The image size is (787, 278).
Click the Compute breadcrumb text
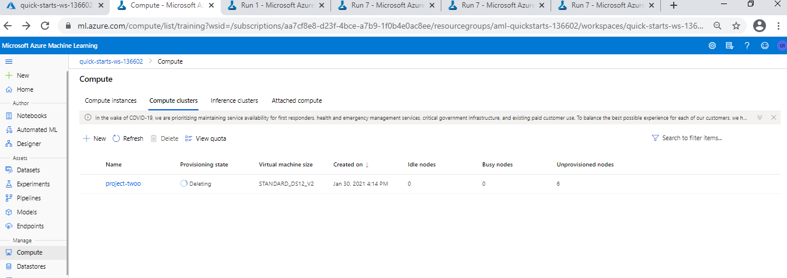click(x=170, y=61)
